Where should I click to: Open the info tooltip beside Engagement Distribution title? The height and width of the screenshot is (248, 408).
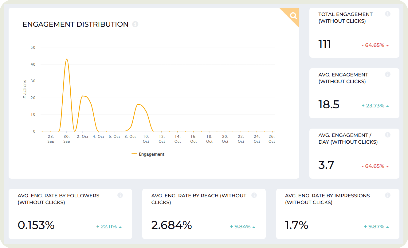(135, 24)
